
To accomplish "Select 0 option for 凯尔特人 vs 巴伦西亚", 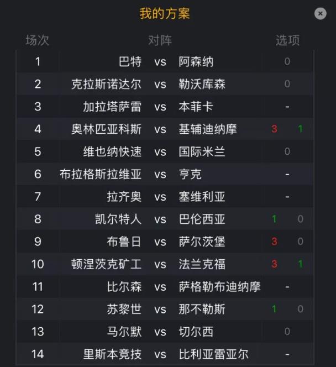I will point(301,219).
